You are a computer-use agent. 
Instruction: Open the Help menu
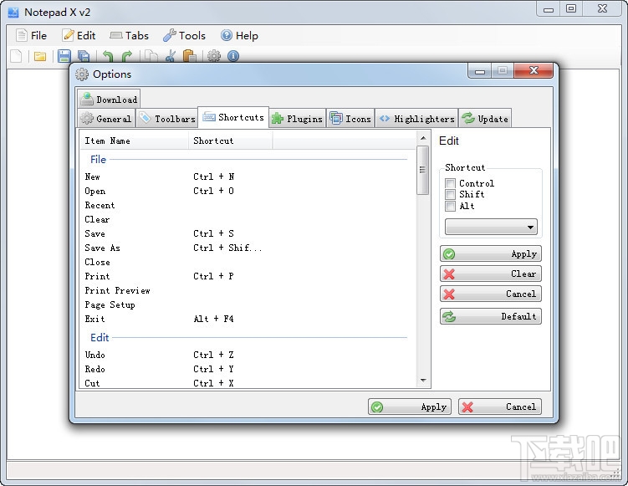[x=239, y=36]
